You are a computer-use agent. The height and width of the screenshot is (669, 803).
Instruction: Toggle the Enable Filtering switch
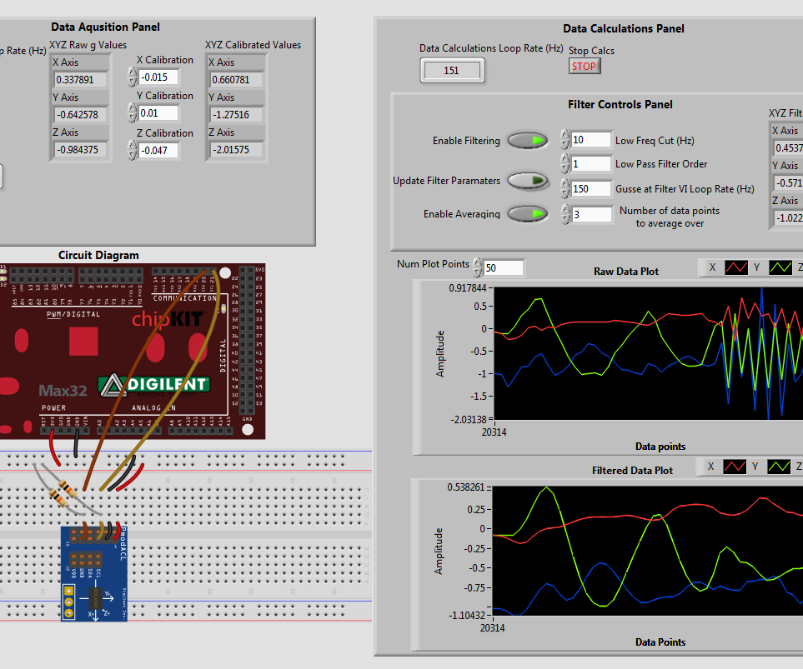528,140
